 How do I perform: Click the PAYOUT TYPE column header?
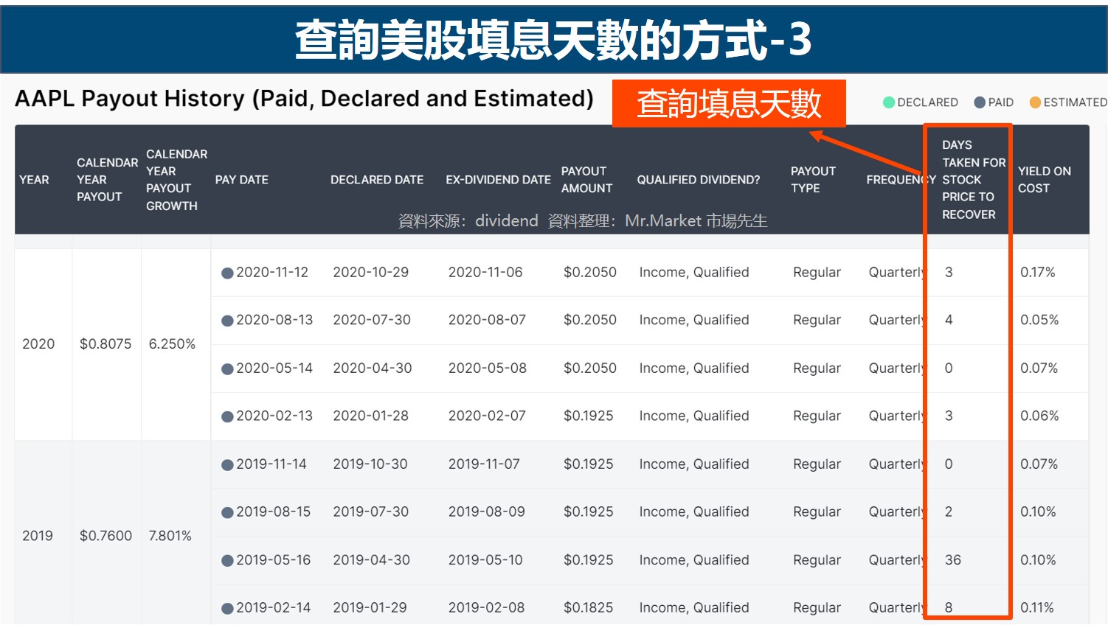813,180
